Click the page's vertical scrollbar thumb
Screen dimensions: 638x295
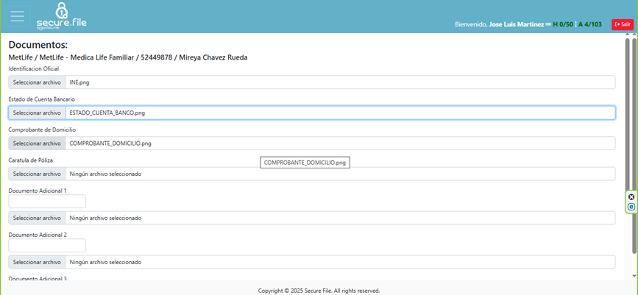coord(634,110)
